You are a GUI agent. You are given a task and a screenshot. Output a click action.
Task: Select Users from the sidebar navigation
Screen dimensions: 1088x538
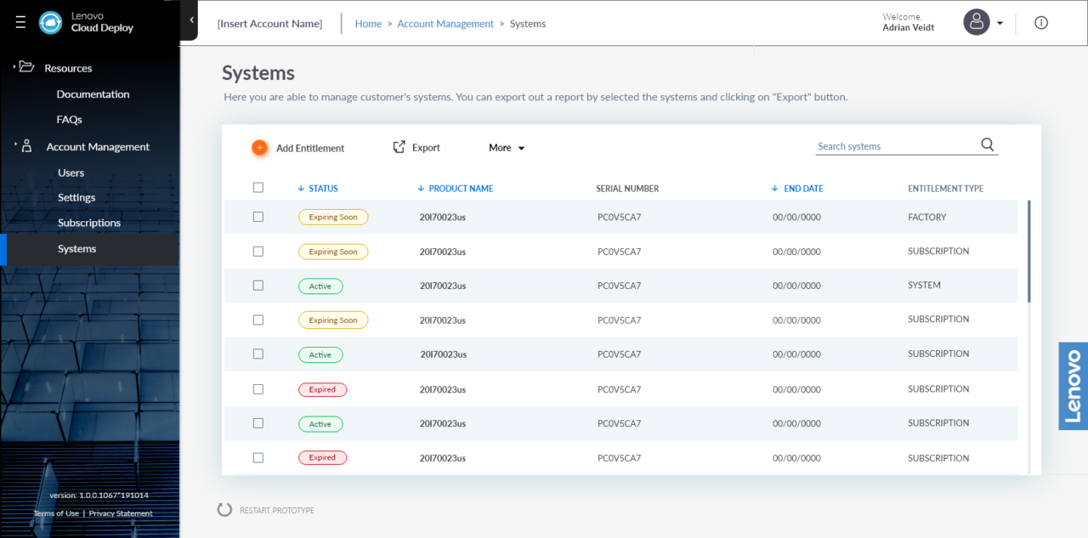click(71, 172)
